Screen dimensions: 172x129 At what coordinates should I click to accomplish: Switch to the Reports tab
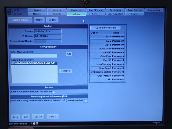(x=57, y=14)
